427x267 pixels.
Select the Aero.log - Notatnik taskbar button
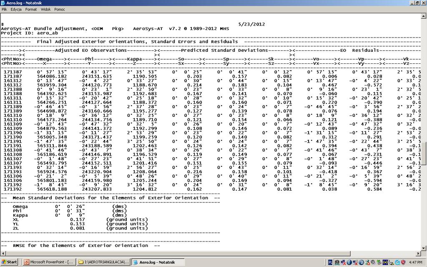click(x=158, y=262)
